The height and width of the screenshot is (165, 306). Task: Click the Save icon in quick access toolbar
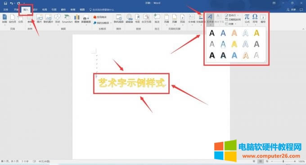[x=5, y=3]
